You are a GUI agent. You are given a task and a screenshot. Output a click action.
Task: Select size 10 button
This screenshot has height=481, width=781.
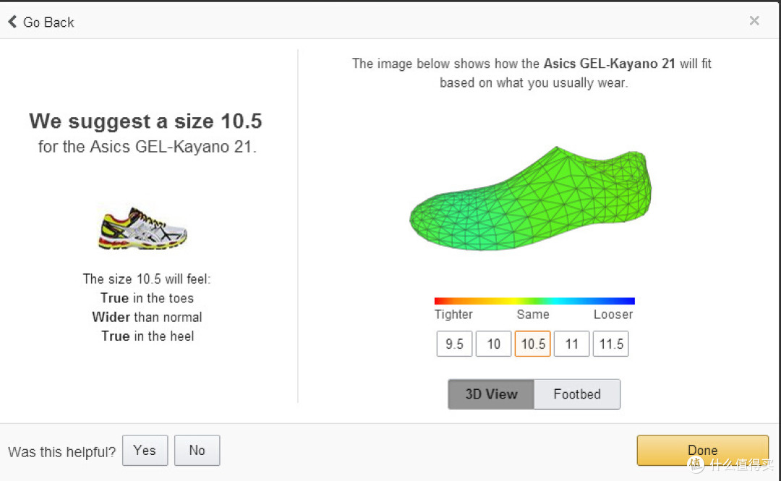493,344
